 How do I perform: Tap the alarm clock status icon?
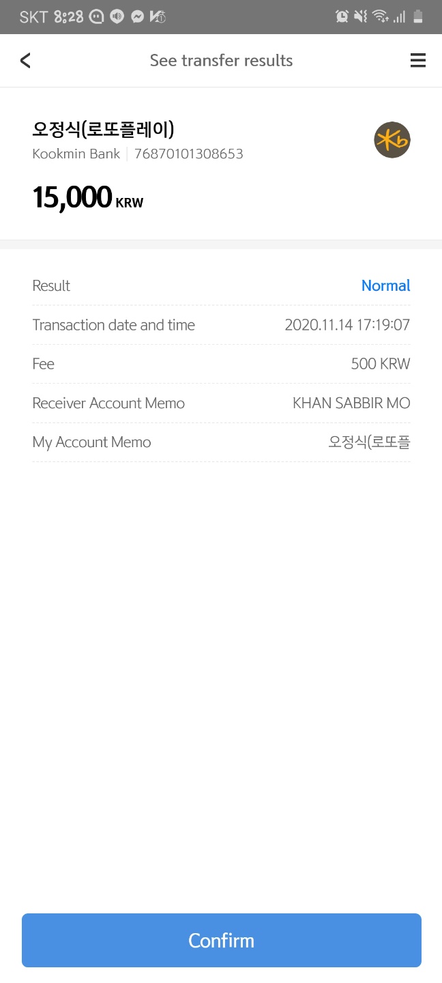(342, 16)
